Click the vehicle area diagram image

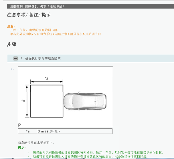tap(66, 97)
